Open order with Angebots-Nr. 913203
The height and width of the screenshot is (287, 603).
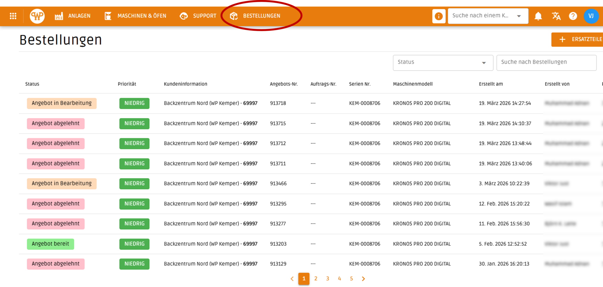coord(278,244)
